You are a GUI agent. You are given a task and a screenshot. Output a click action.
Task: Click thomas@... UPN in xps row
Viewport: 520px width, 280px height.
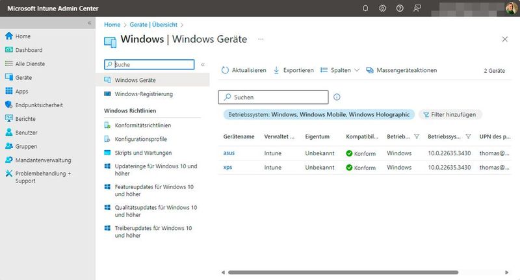[494, 168]
